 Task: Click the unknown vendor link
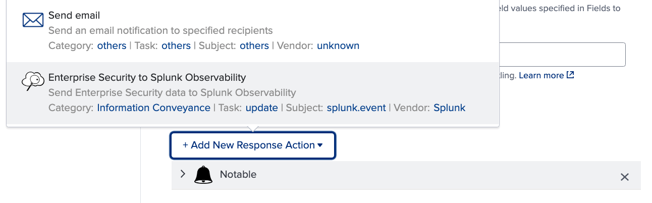coord(338,45)
